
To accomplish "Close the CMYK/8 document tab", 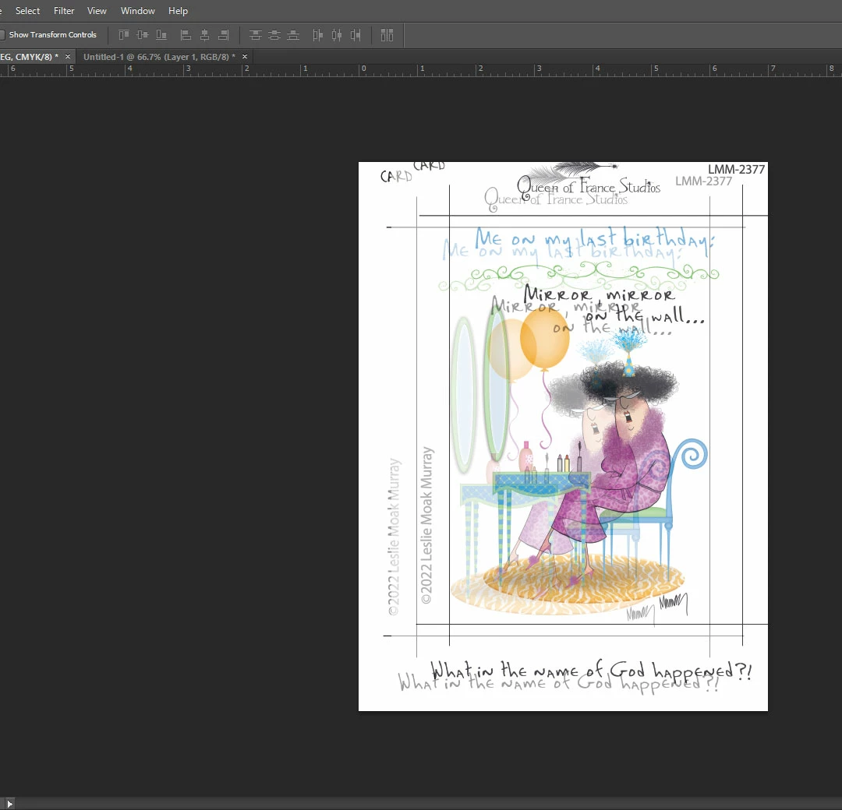I will pos(68,56).
